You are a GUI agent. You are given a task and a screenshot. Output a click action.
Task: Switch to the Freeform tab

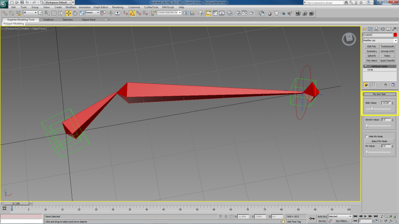(49, 19)
